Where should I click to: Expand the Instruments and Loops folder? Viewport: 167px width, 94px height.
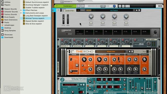coord(21,13)
